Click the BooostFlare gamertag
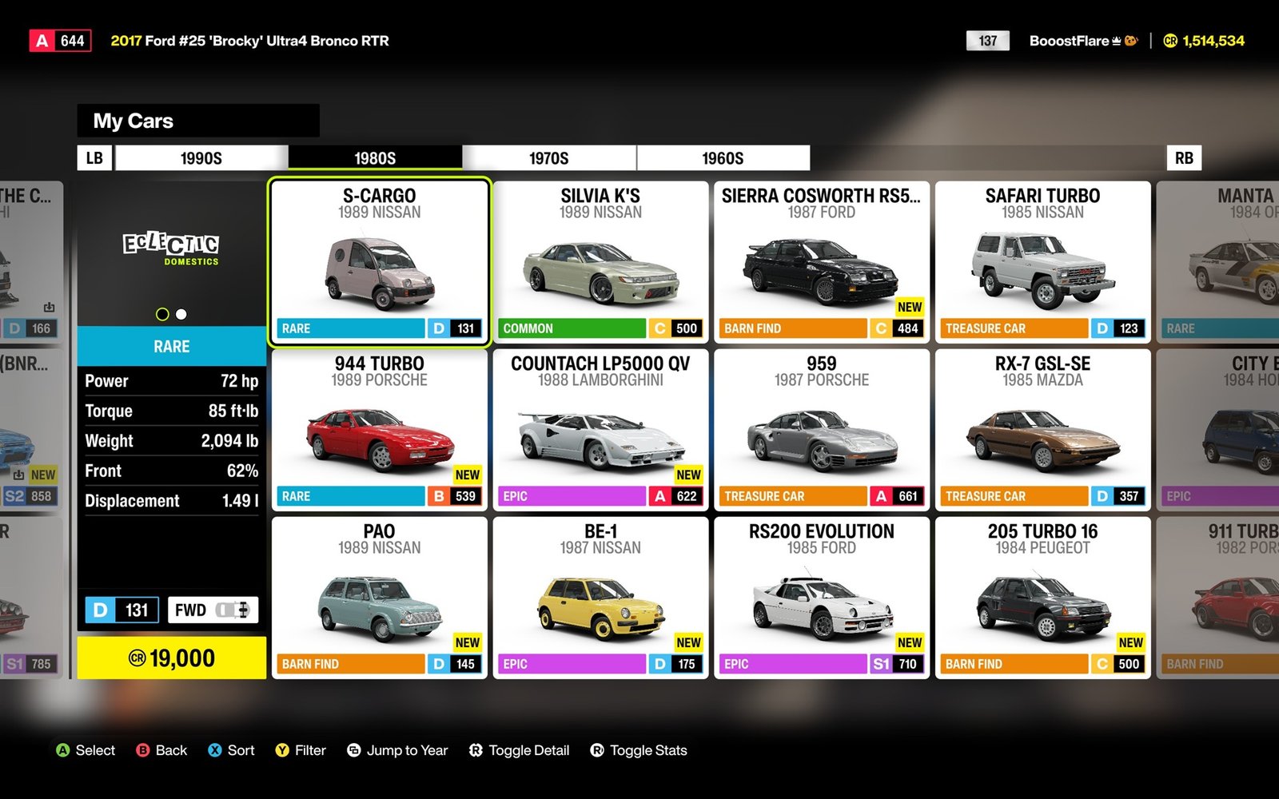The image size is (1279, 799). pyautogui.click(x=1069, y=41)
